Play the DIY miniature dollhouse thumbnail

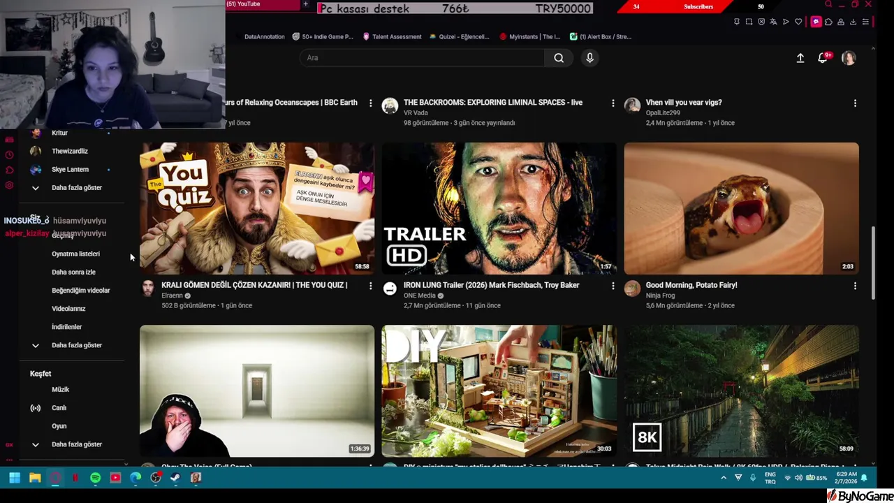click(x=499, y=391)
